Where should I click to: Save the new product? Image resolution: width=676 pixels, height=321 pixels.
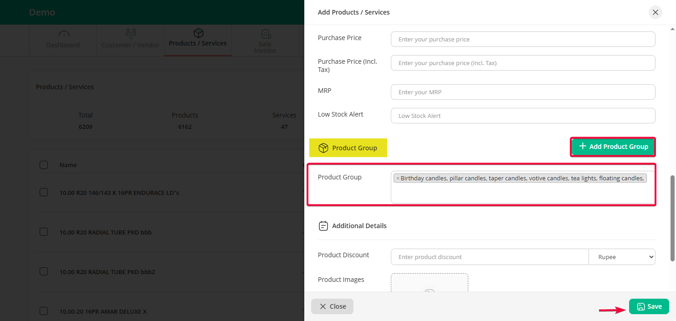tap(649, 306)
